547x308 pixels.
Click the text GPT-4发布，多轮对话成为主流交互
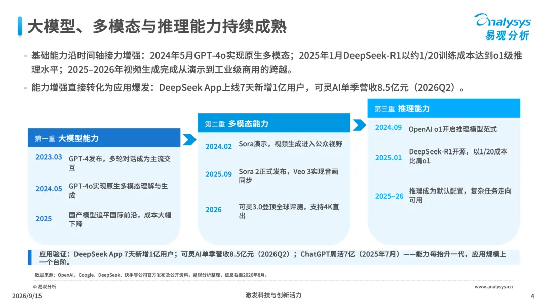(x=120, y=163)
